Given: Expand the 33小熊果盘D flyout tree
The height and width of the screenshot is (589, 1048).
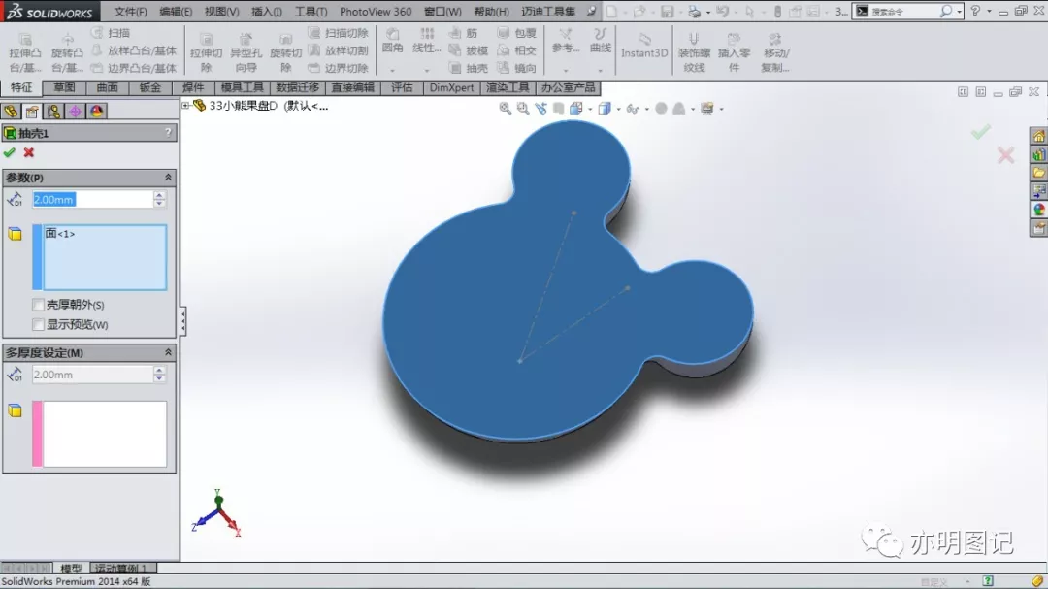Looking at the screenshot, I should tap(185, 106).
